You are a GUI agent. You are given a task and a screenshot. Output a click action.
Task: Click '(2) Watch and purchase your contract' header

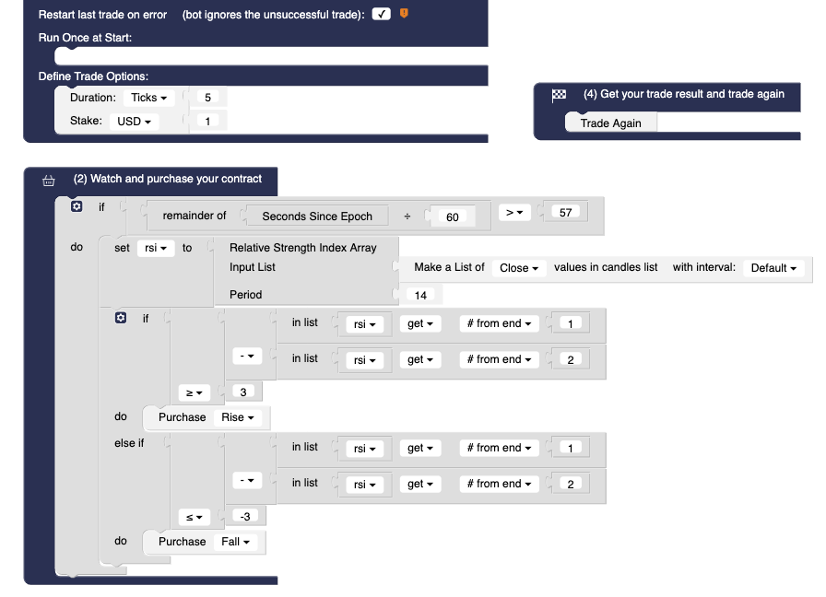168,179
